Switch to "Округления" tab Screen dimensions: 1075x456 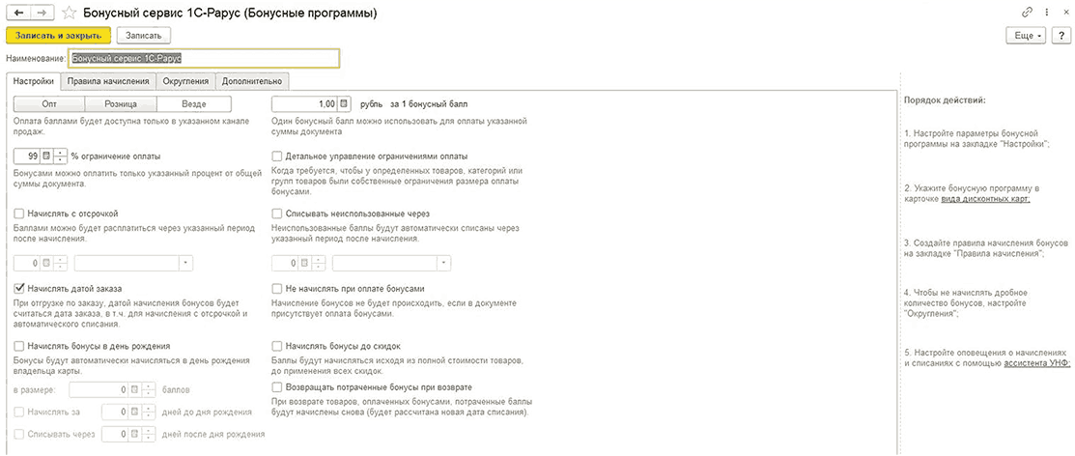[x=185, y=81]
